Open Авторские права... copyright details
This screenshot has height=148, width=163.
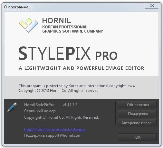(137, 123)
